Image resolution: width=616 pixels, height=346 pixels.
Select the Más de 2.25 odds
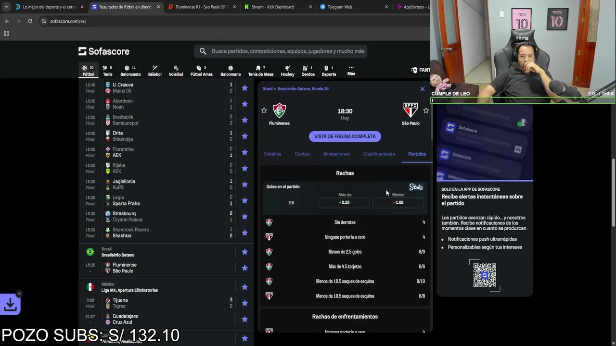344,202
